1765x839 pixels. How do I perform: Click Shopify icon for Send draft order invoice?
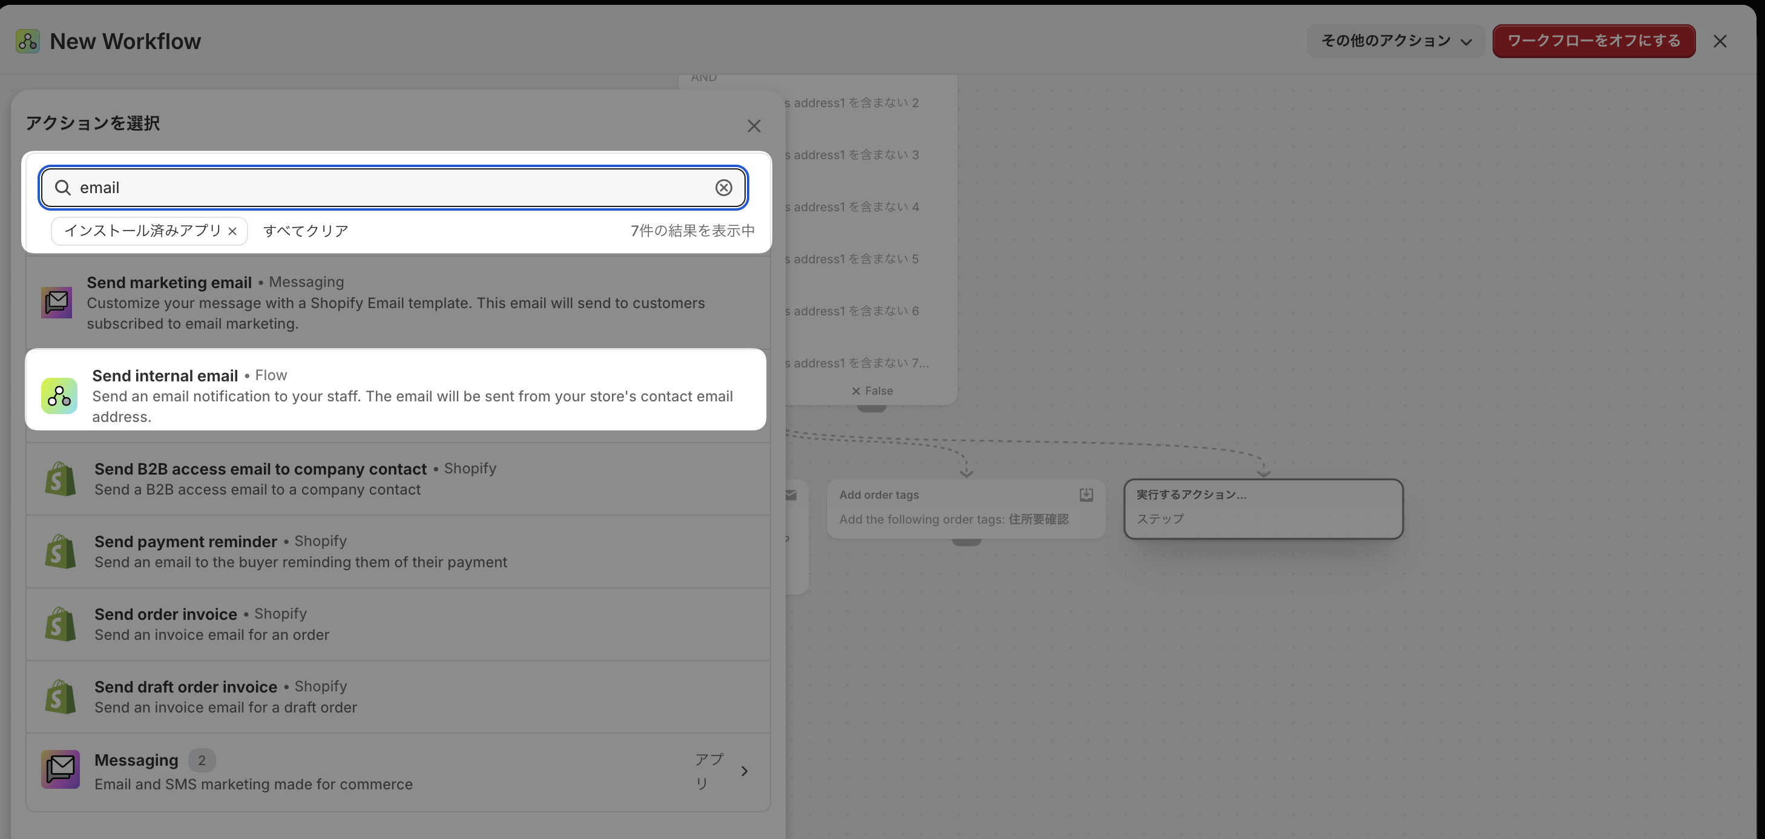61,696
